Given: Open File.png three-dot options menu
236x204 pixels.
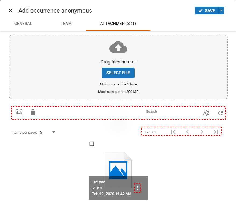Looking at the screenshot, I should pos(138,188).
